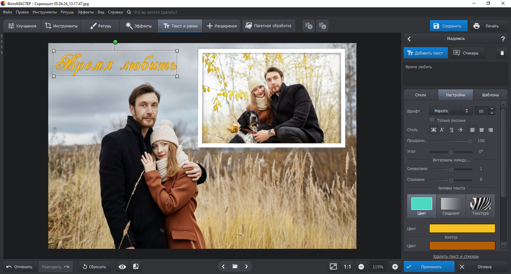Enable the 'Только русские' checkbox
511x274 pixels.
[432, 120]
